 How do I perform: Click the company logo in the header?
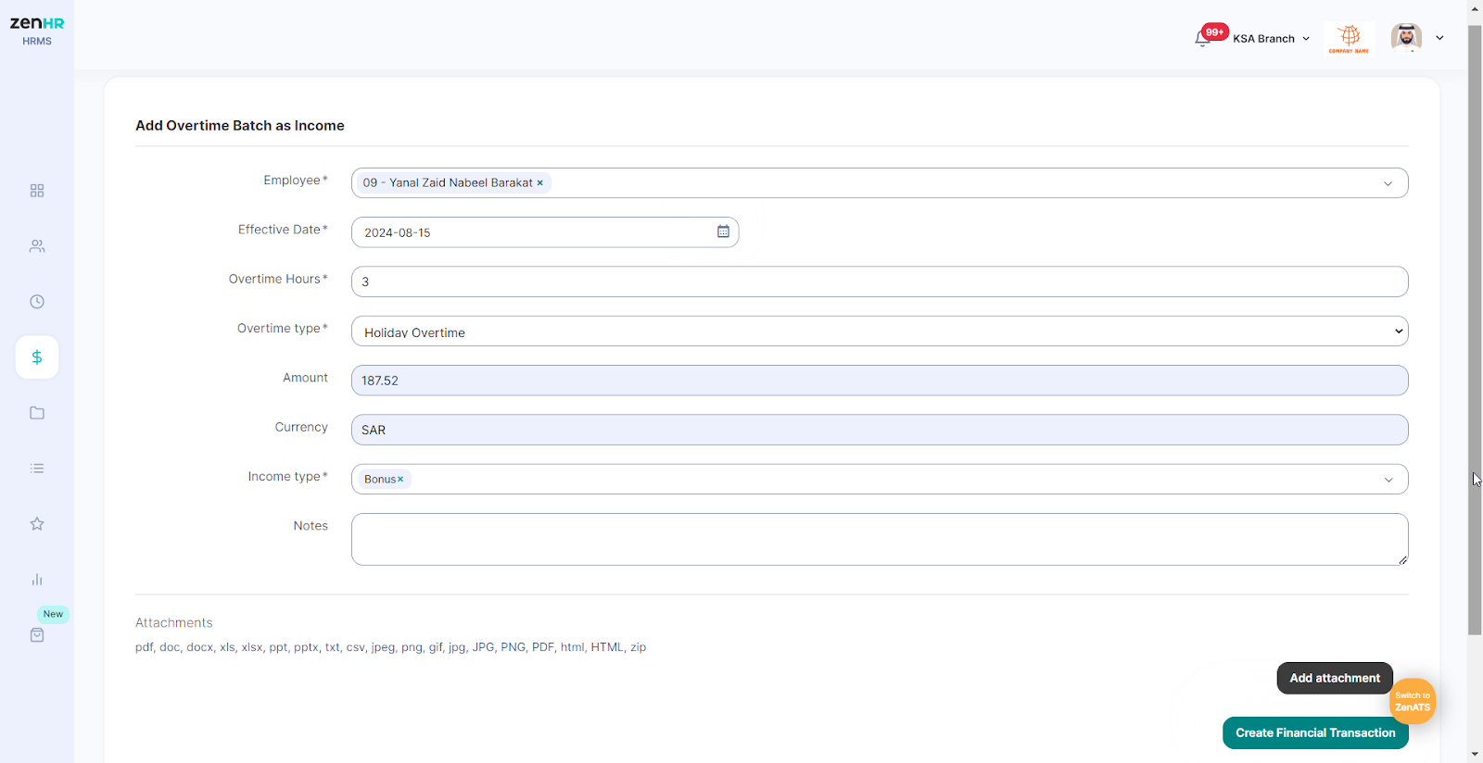pos(1350,38)
